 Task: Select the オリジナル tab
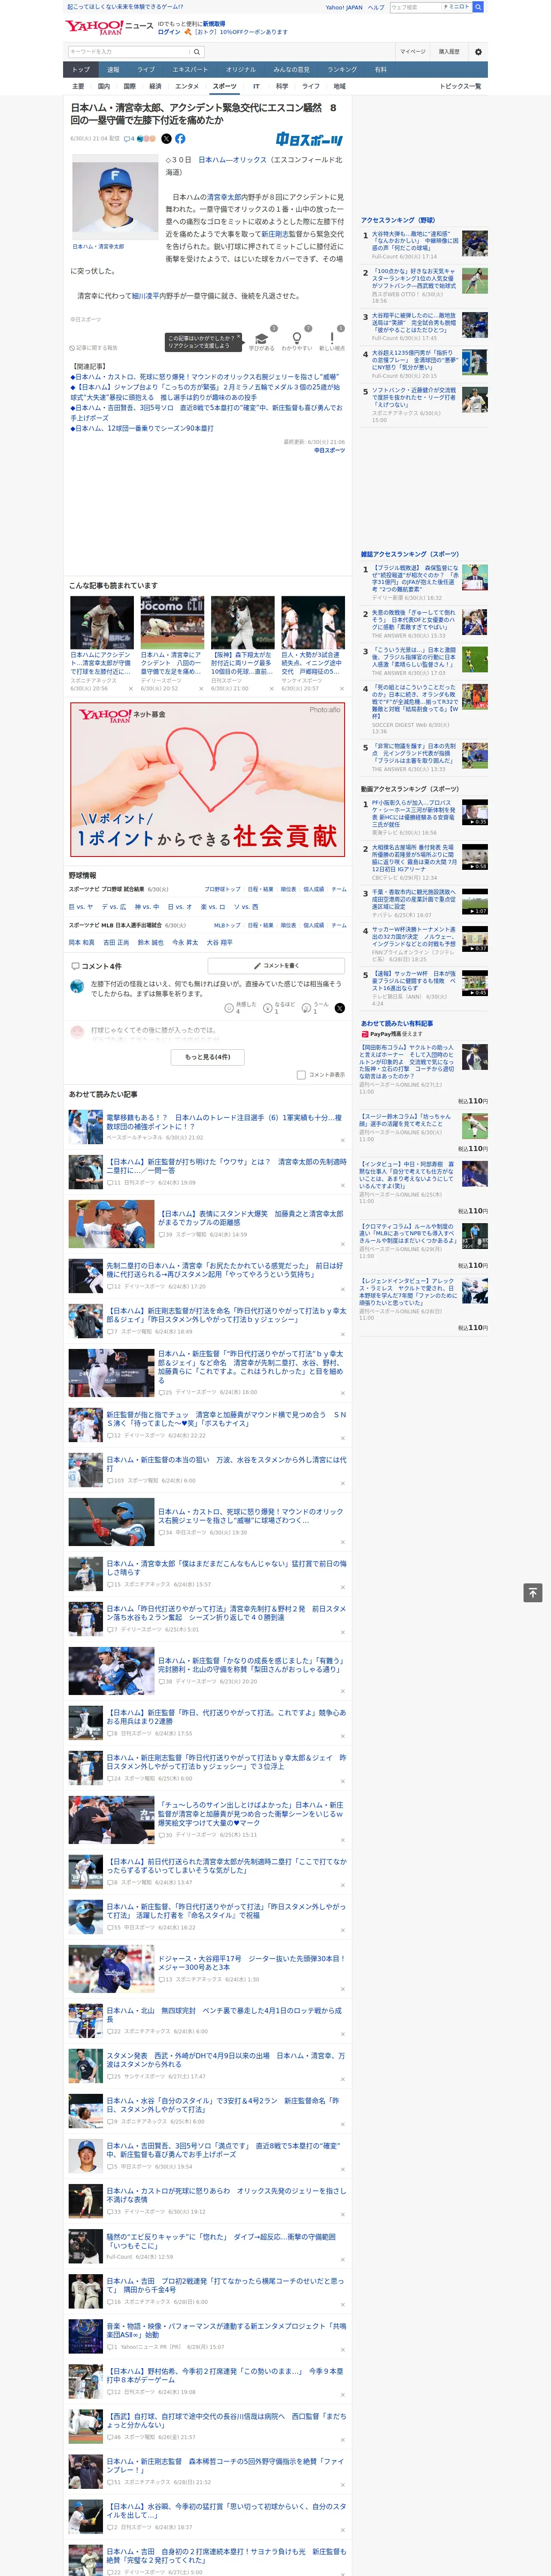[x=241, y=70]
